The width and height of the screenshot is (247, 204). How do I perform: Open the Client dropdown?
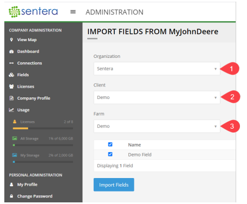(157, 97)
